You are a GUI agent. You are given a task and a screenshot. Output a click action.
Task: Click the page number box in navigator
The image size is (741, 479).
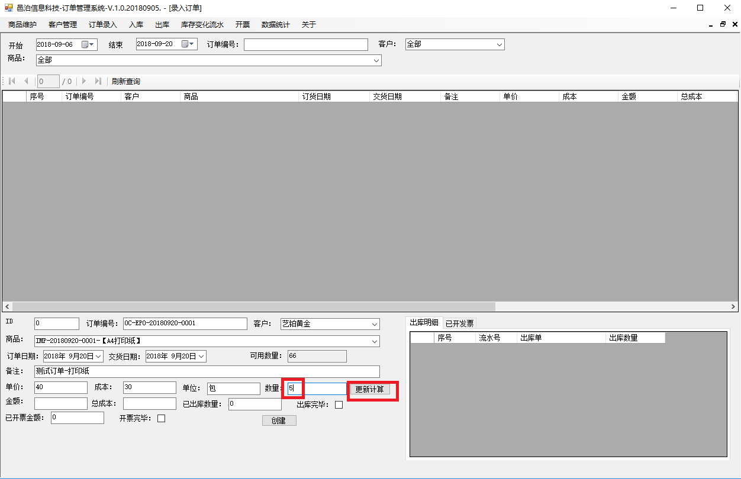pos(48,82)
